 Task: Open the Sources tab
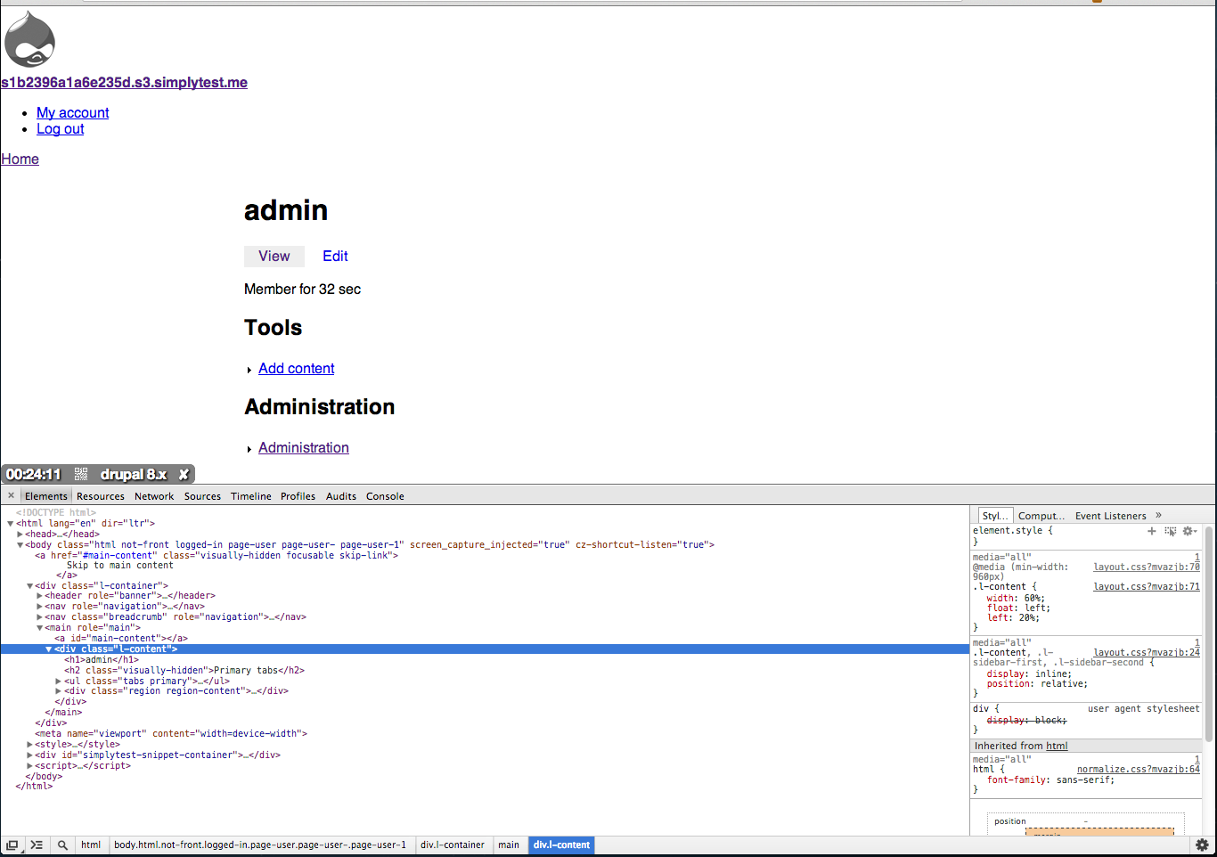202,496
